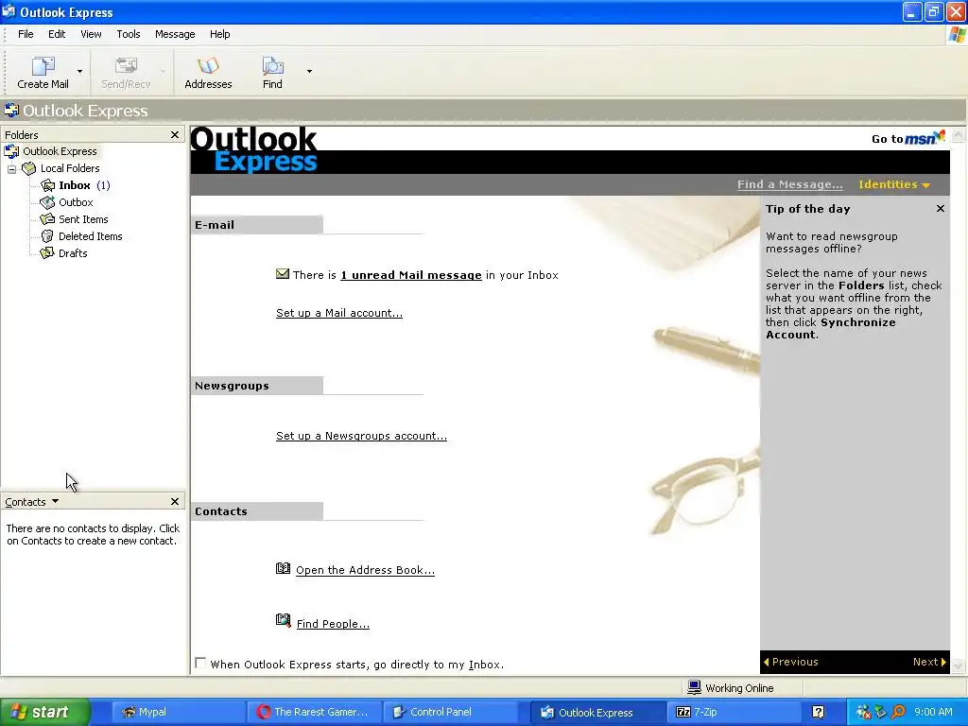Click Set up a Newsgroups account link

(361, 436)
